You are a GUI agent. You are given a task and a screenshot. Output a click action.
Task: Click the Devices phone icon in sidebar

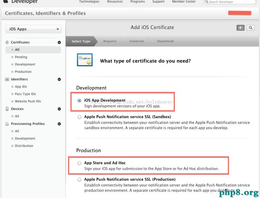7,109
